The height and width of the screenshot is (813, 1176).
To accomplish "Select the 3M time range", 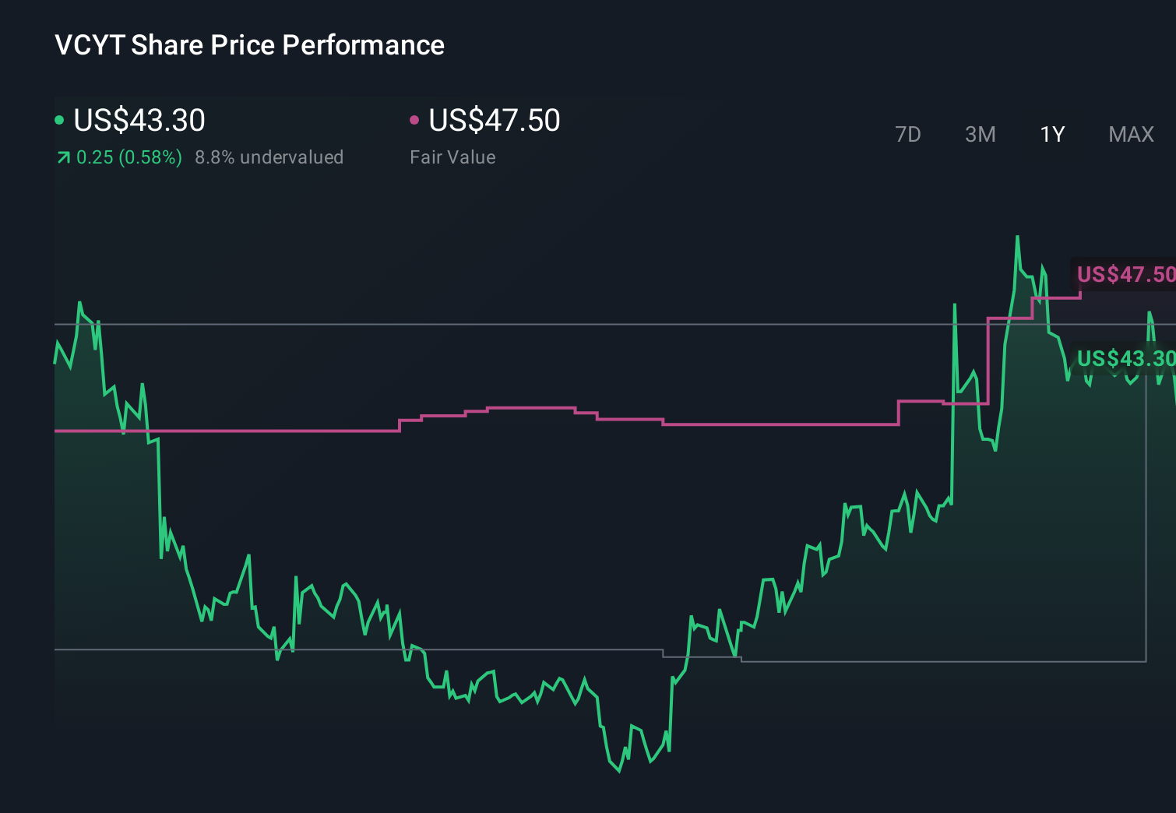I will point(980,135).
